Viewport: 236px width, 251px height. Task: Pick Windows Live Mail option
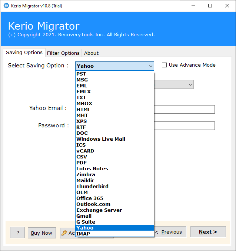[x=114, y=139]
